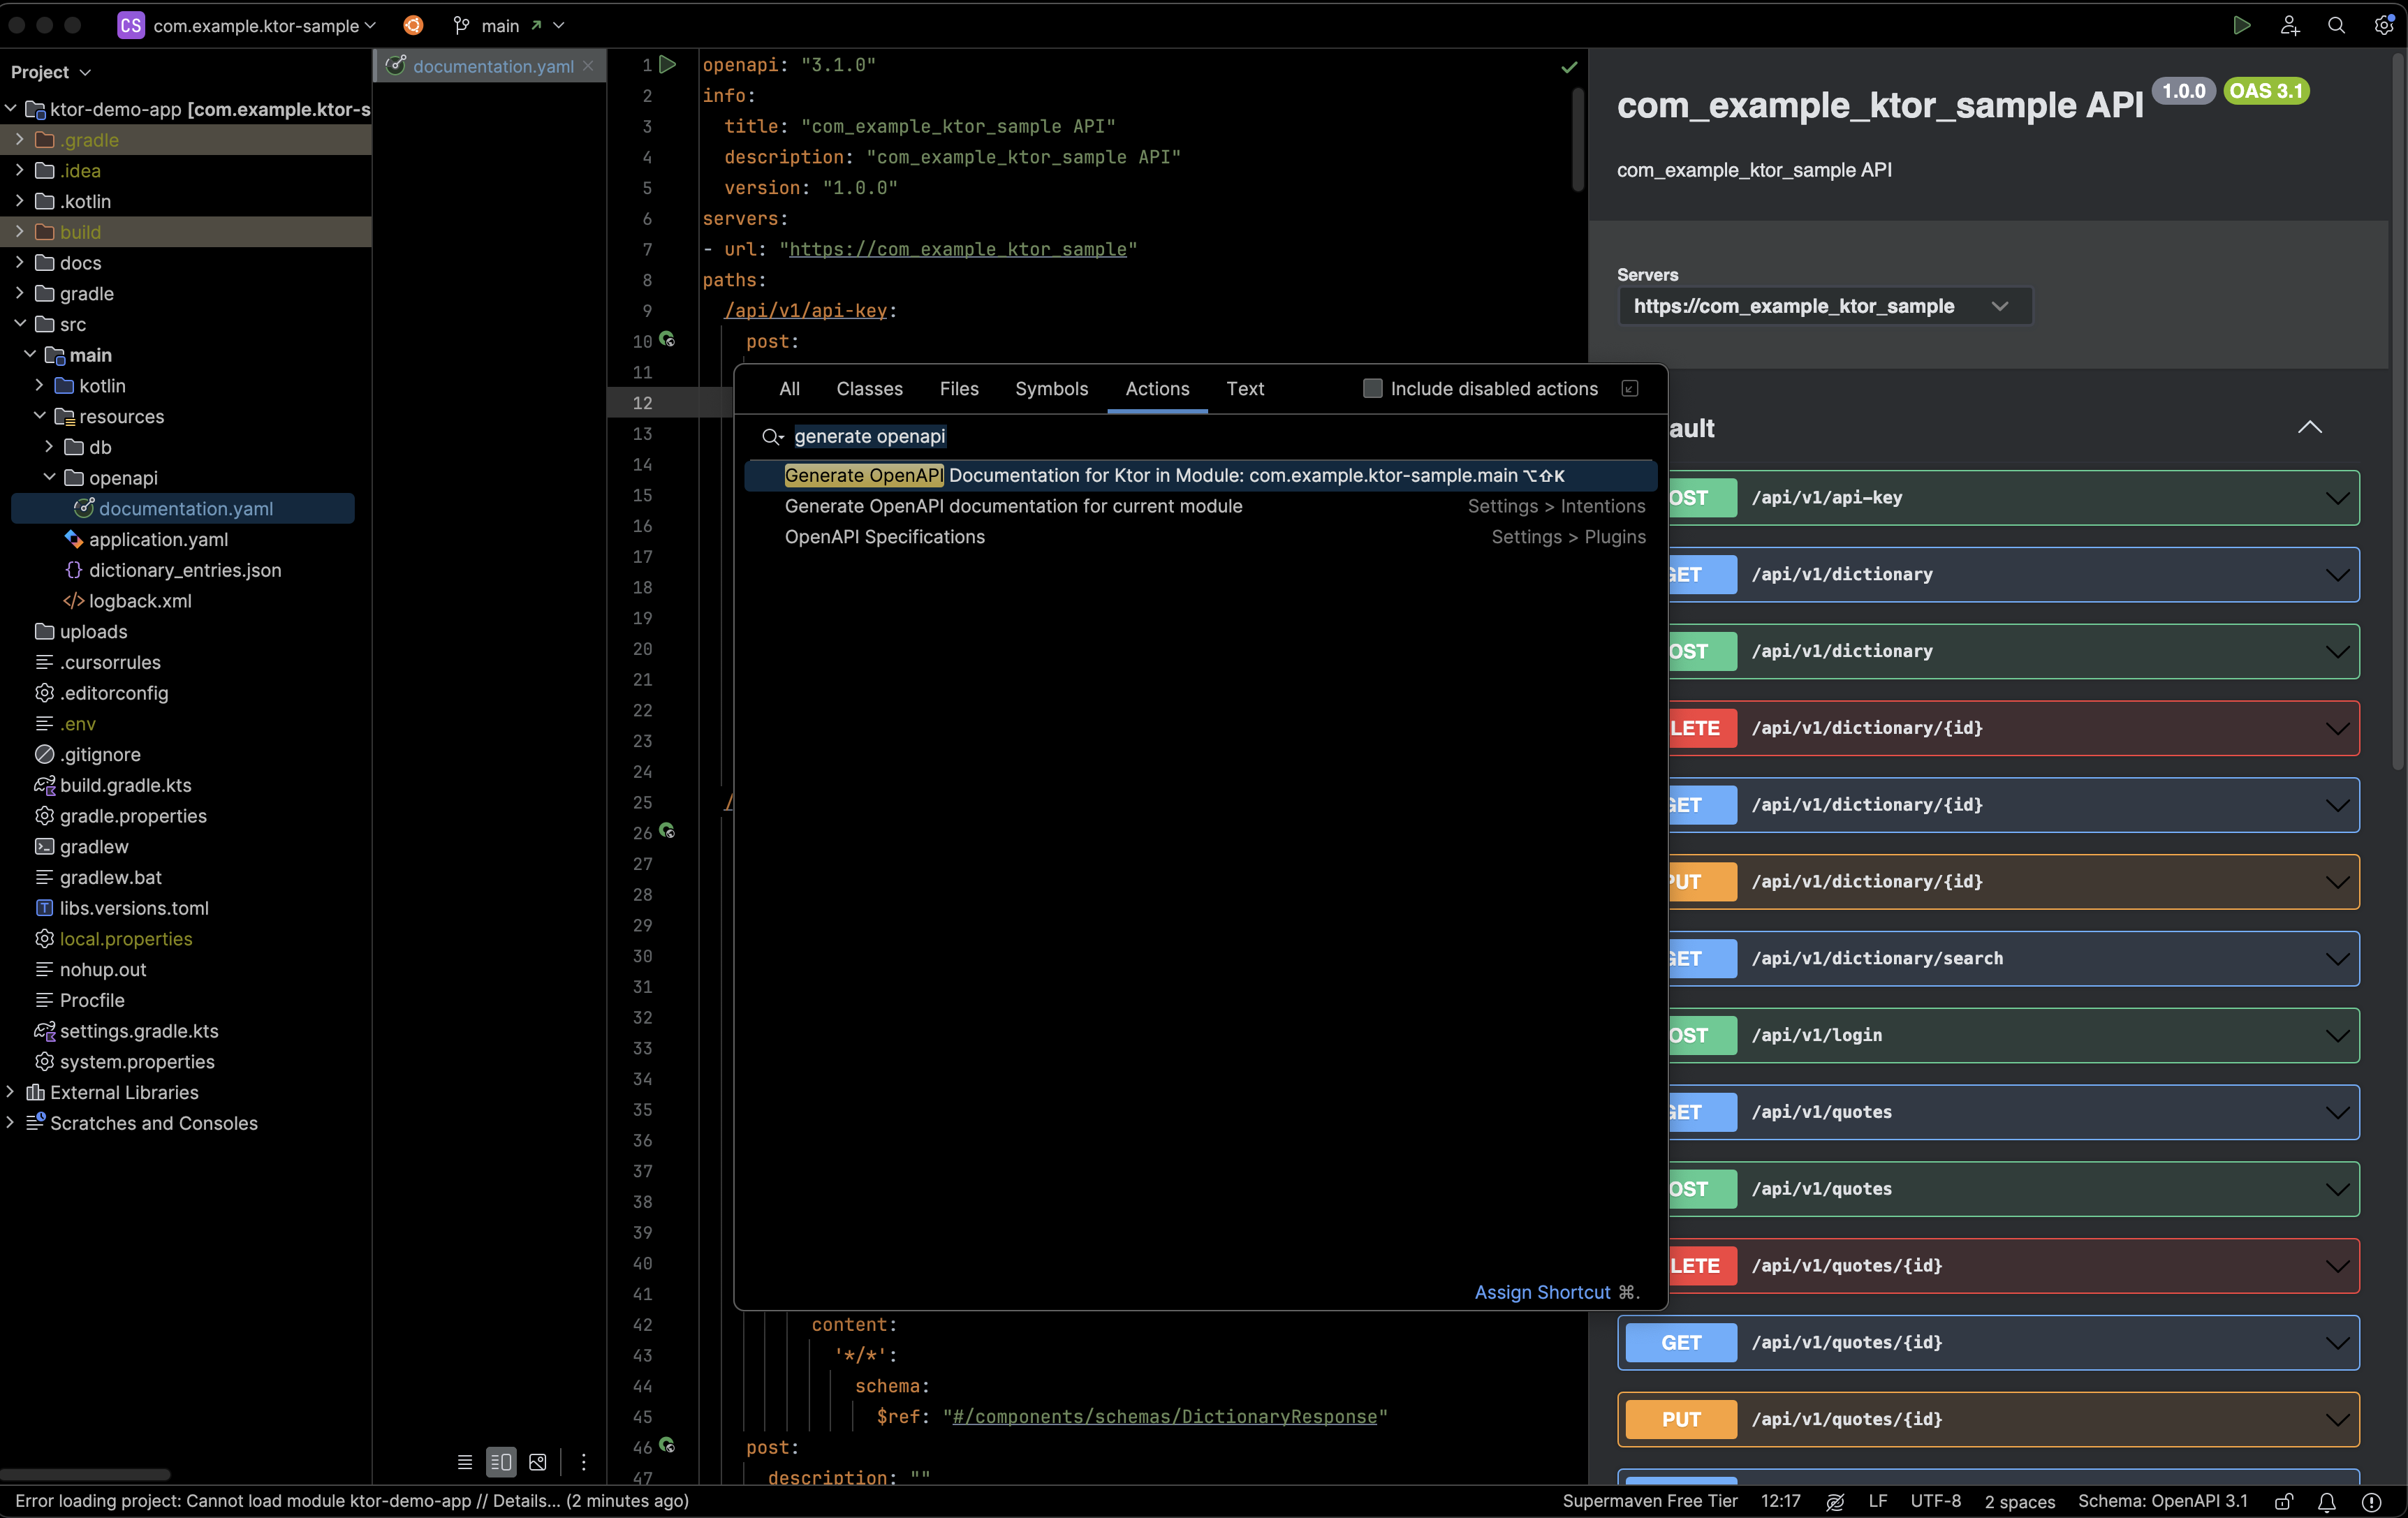
Task: Click the git branch icon next to main
Action: point(461,25)
